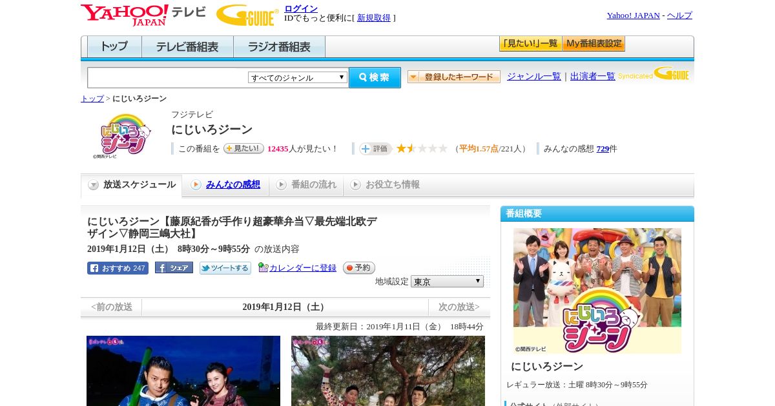Click the Twitter ツイートする button

tap(225, 268)
